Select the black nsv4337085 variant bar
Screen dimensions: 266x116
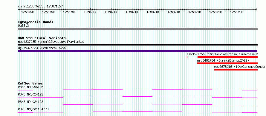tap(137, 45)
